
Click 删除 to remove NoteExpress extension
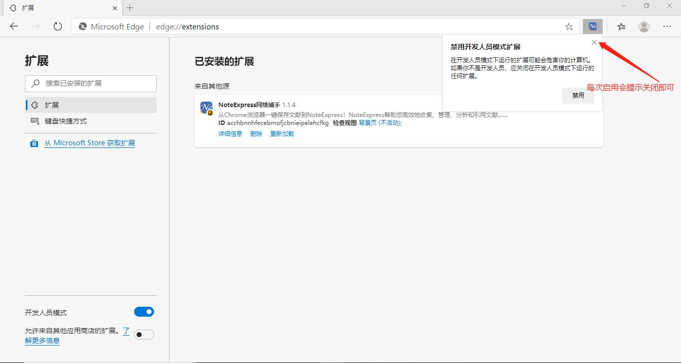256,134
